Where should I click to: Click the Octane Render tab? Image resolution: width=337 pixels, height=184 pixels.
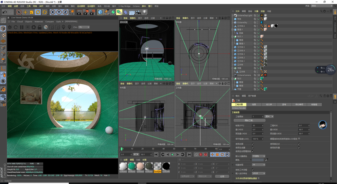tap(239, 108)
